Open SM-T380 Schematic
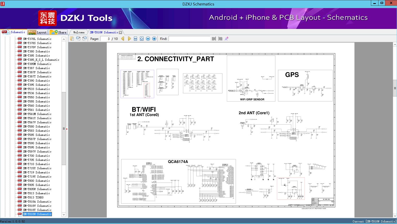Viewport: 397px width, 224px height. 36,51
